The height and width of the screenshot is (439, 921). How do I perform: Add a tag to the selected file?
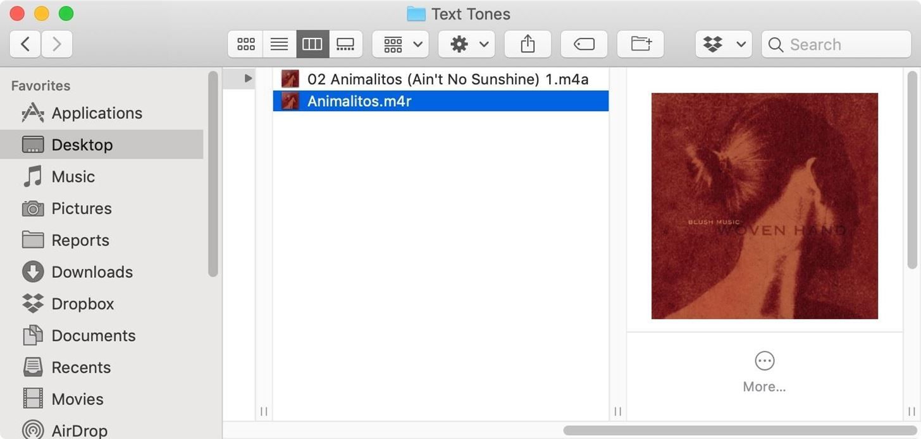point(583,44)
